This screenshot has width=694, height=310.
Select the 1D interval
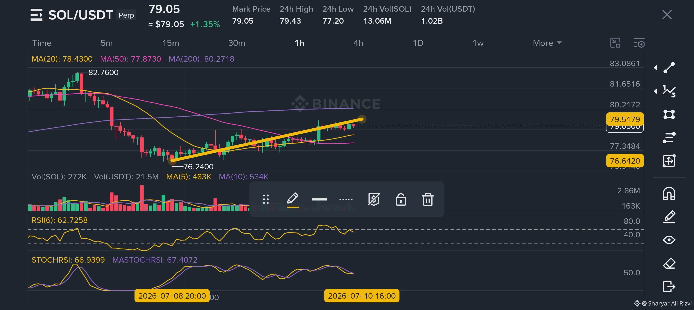click(x=418, y=43)
